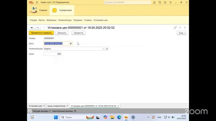216x121 pixels.
Task: Close the Установка цен bottom tab
Action: pos(44,106)
